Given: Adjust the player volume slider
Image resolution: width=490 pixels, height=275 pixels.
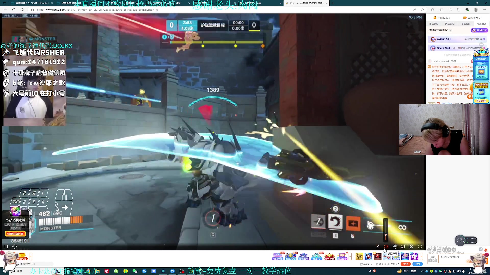Looking at the screenshot, I should [386, 230].
